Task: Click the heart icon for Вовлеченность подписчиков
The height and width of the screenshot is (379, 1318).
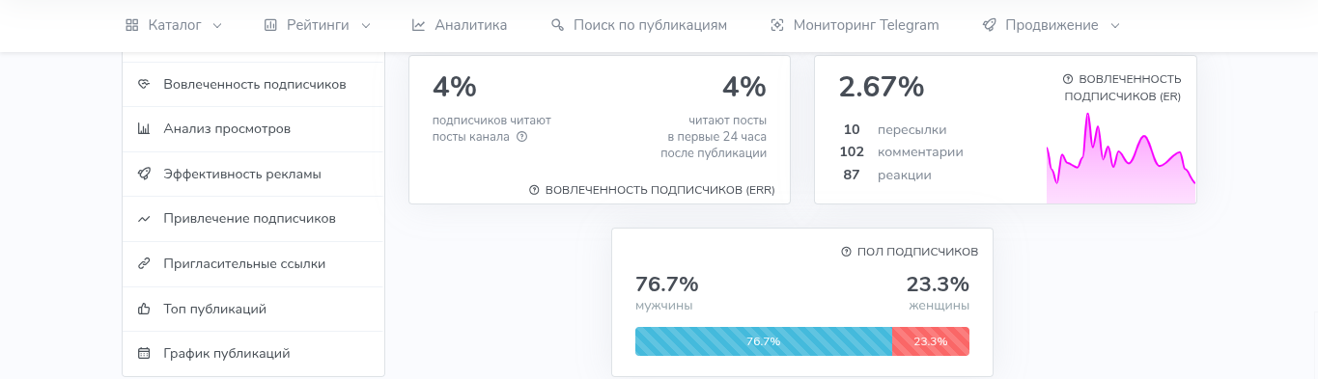Action: click(144, 84)
